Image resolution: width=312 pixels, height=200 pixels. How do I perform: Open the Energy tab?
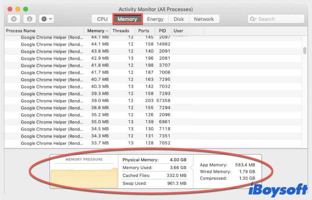point(155,19)
